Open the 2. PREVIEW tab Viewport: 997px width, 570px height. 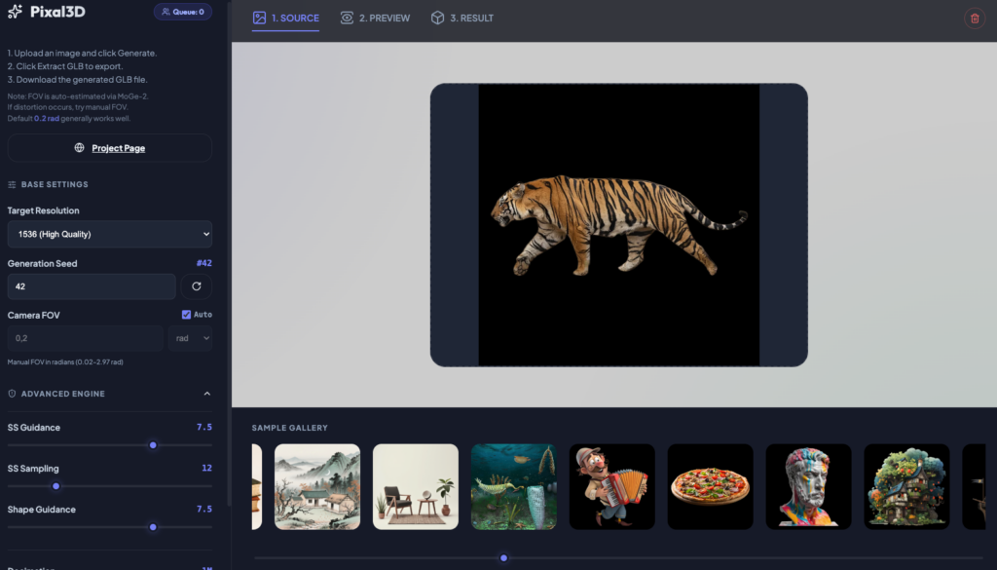point(375,18)
